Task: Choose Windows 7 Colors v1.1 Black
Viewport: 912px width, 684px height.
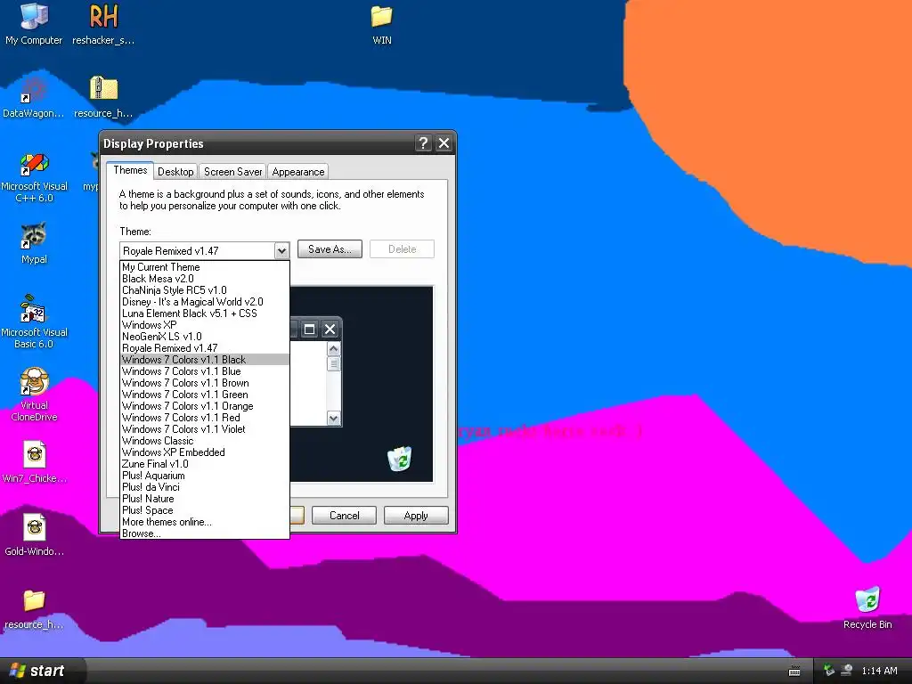Action: click(205, 360)
